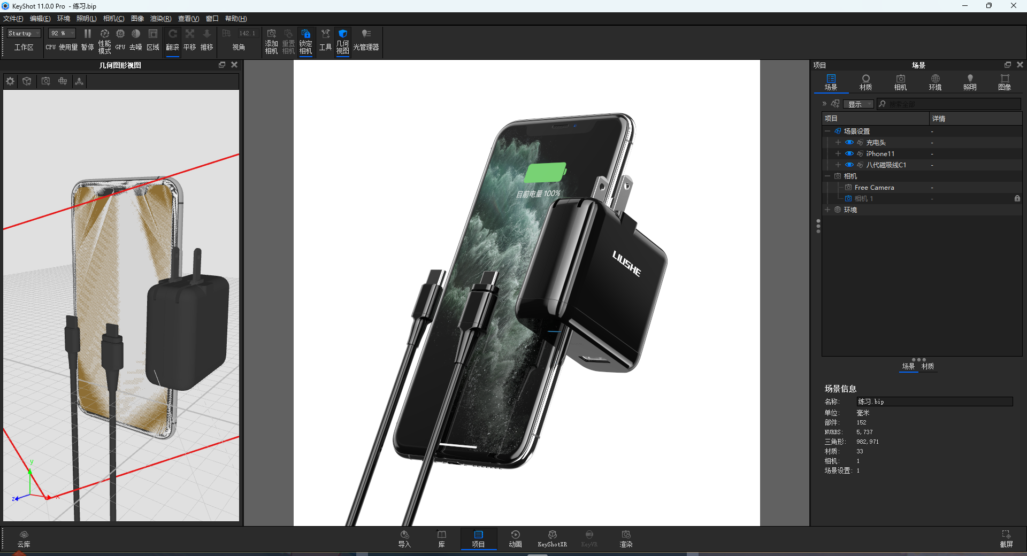Image resolution: width=1027 pixels, height=556 pixels.
Task: Close the 几何图形视图 panel
Action: click(234, 65)
